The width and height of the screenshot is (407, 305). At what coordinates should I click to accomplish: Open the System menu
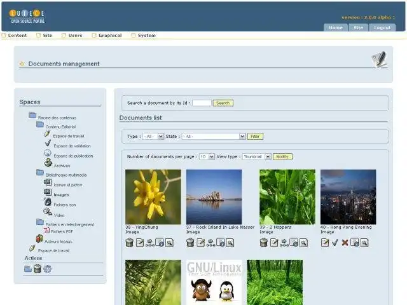pyautogui.click(x=147, y=36)
